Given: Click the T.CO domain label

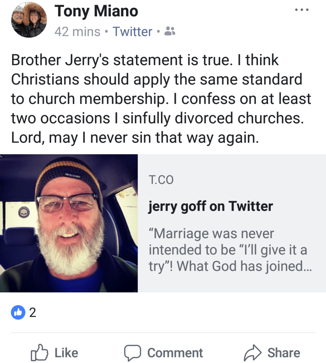Looking at the screenshot, I should click(x=161, y=180).
